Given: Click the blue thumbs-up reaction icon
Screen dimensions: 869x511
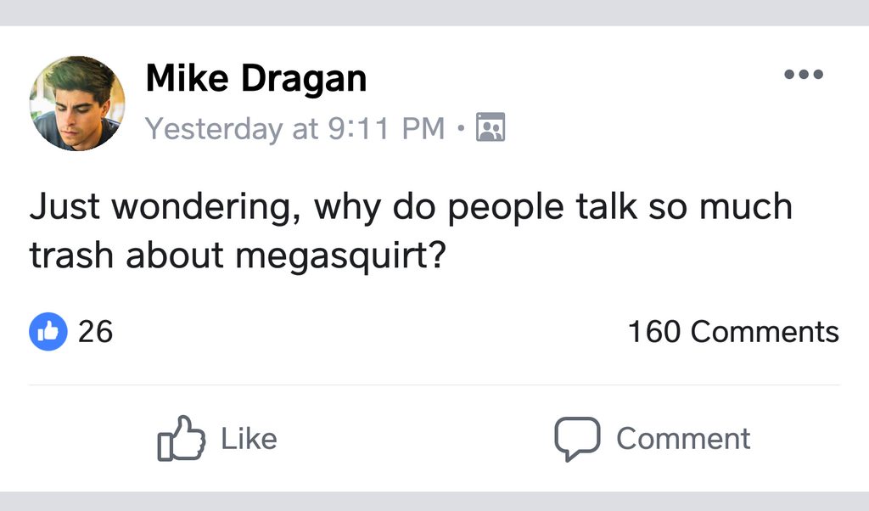Looking at the screenshot, I should pos(48,331).
